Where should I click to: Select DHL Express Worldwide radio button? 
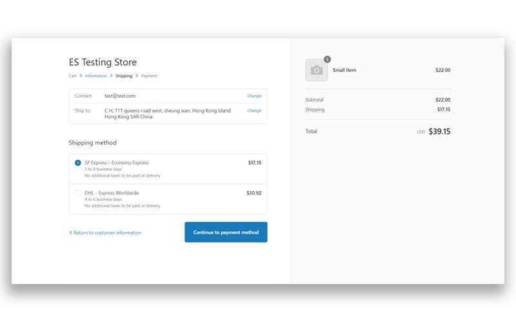(77, 193)
